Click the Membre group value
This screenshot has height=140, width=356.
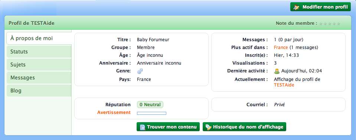[x=146, y=48]
